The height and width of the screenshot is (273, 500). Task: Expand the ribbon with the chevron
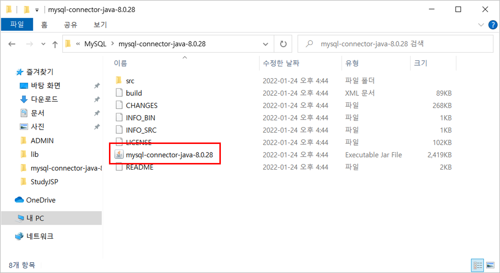(481, 25)
